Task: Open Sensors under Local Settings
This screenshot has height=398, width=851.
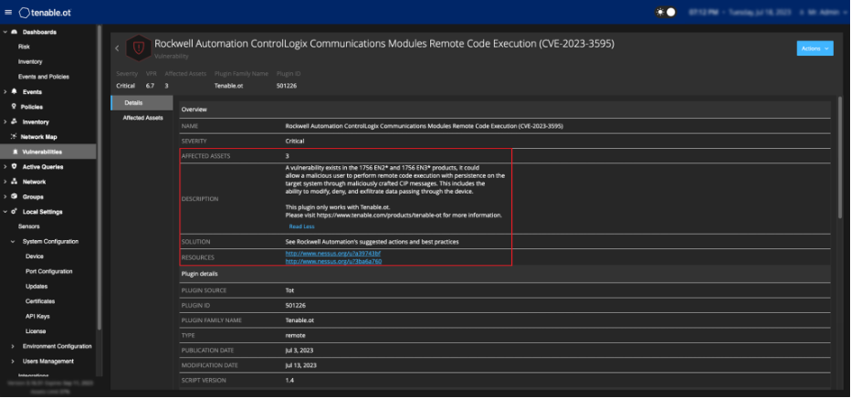Action: click(x=29, y=226)
